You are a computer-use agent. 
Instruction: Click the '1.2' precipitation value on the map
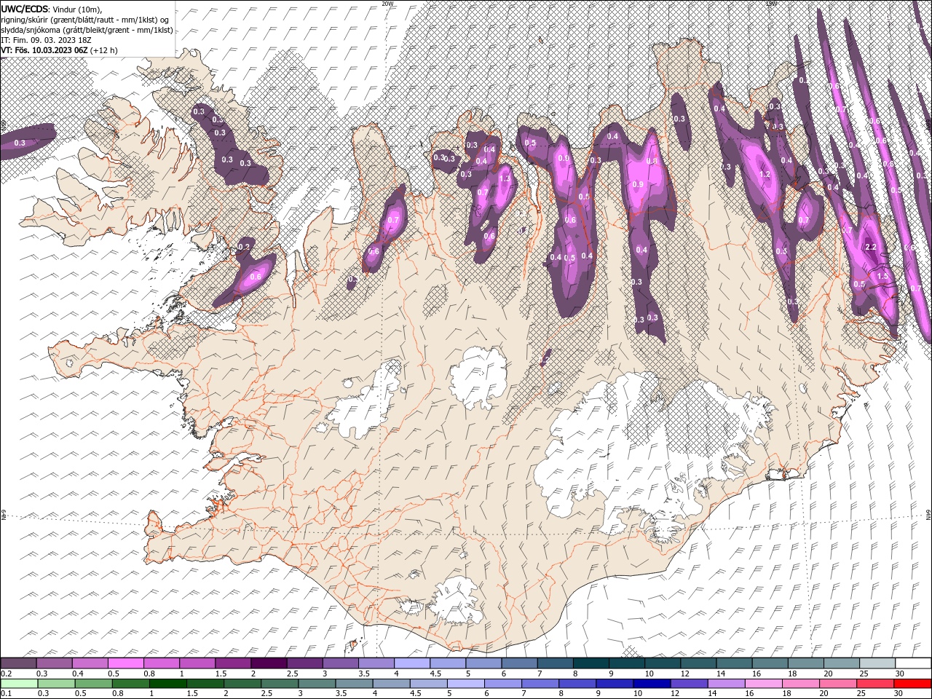tap(765, 175)
